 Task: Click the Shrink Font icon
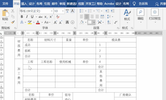pos(61,22)
